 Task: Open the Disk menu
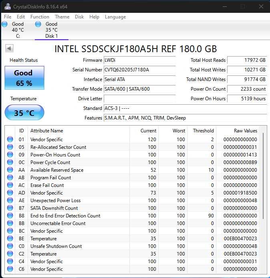(79, 17)
